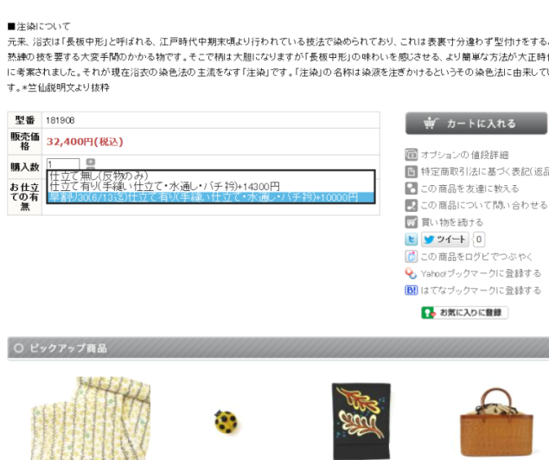Screen dimensions: 549x460
Task: Select 早割り30 +10000円 tailoring option
Action: click(211, 197)
